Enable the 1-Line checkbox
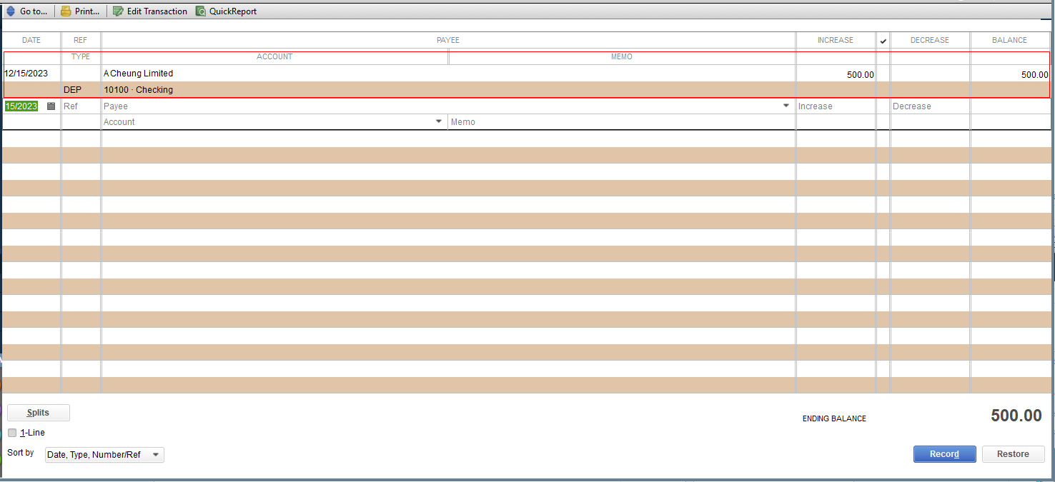 12,433
